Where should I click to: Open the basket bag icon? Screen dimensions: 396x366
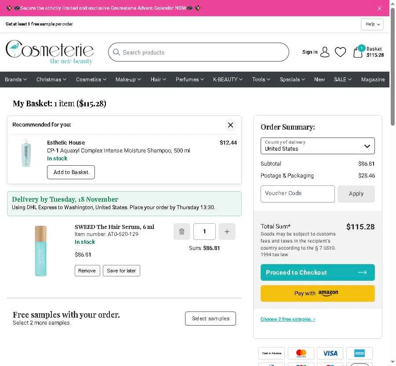point(358,52)
